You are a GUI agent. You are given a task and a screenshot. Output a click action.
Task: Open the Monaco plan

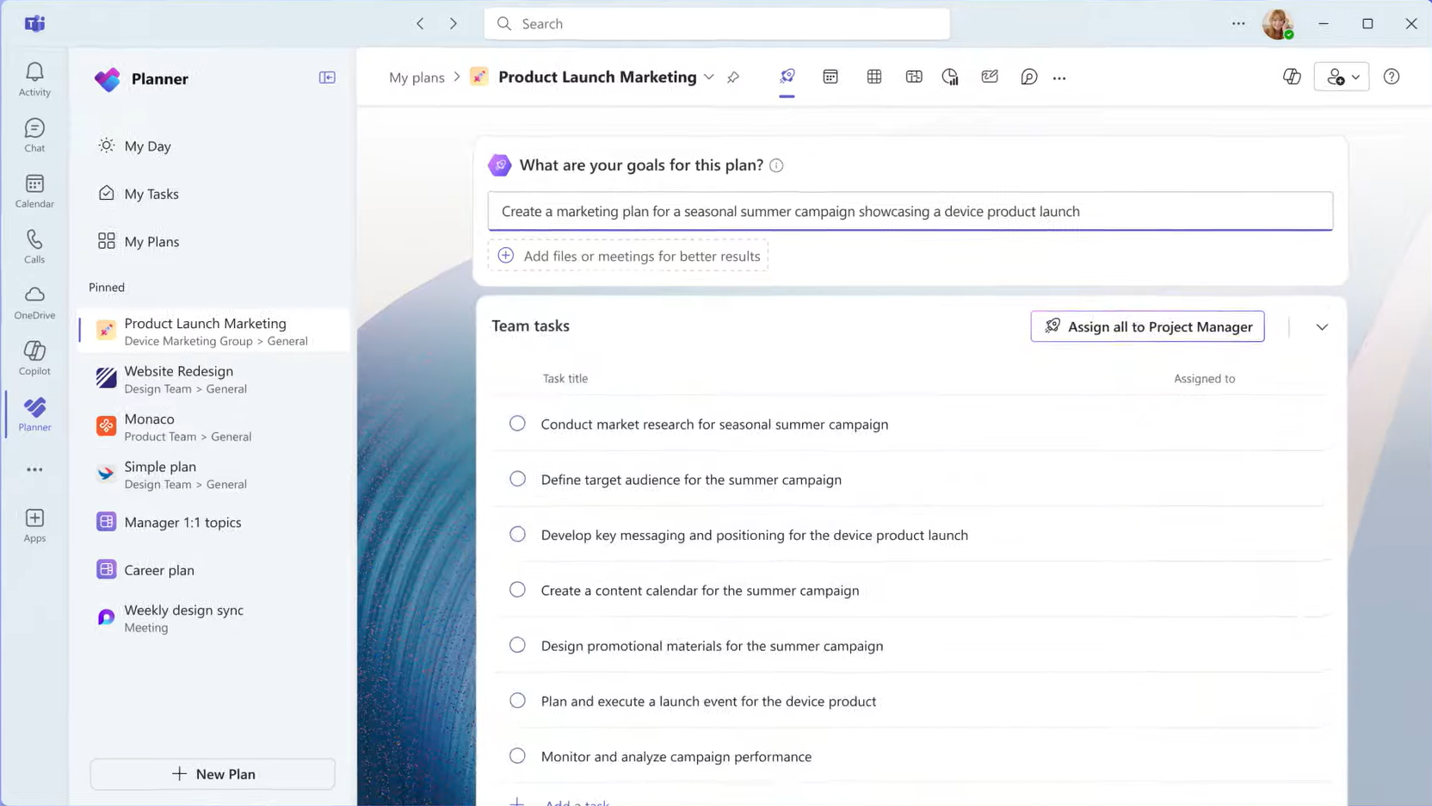pyautogui.click(x=213, y=426)
